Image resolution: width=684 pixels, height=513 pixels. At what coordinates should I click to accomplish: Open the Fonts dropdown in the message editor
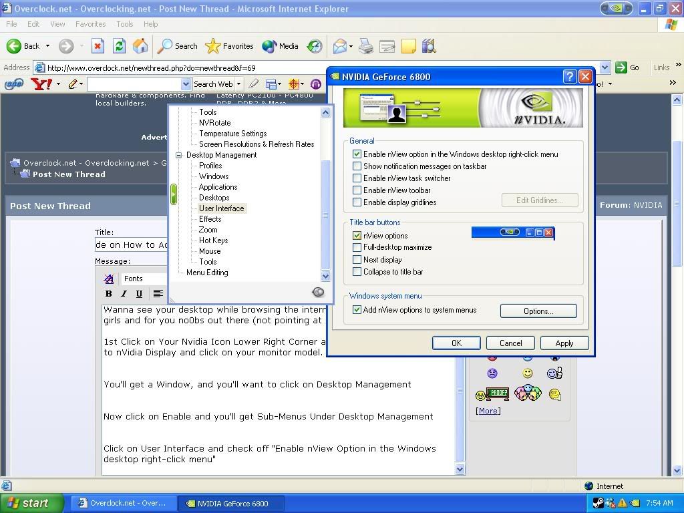coord(144,279)
